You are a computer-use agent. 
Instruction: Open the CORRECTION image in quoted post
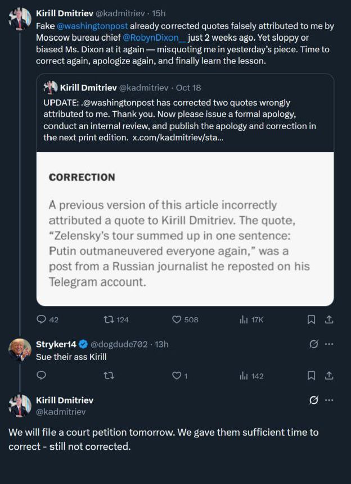(x=185, y=229)
